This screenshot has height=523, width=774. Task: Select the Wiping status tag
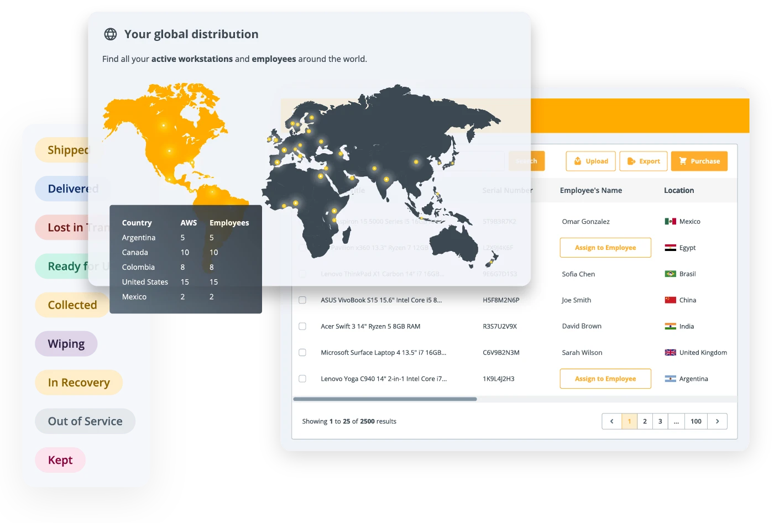tap(66, 344)
